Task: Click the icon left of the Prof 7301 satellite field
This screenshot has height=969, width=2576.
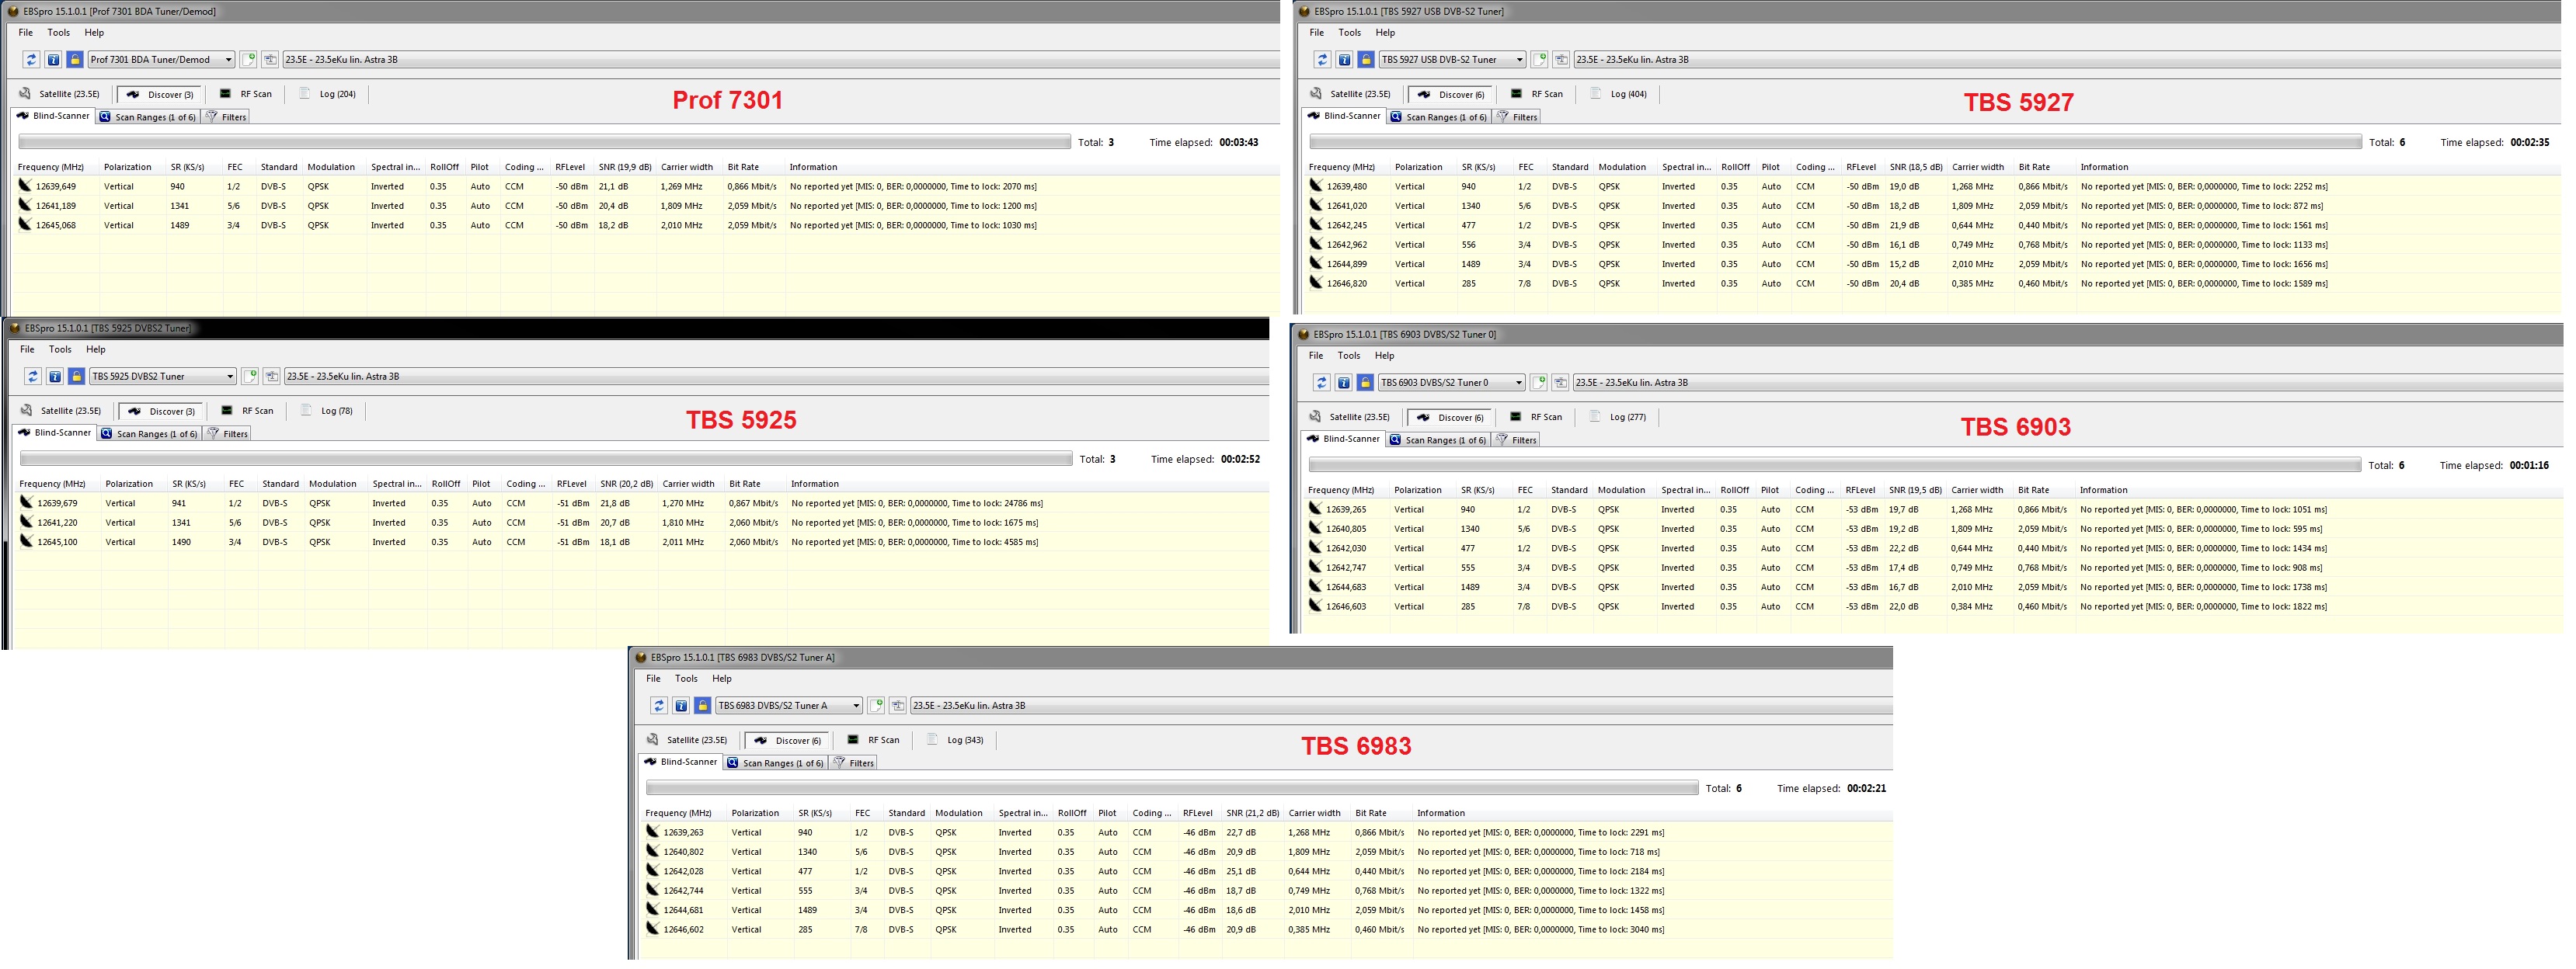Action: click(270, 60)
